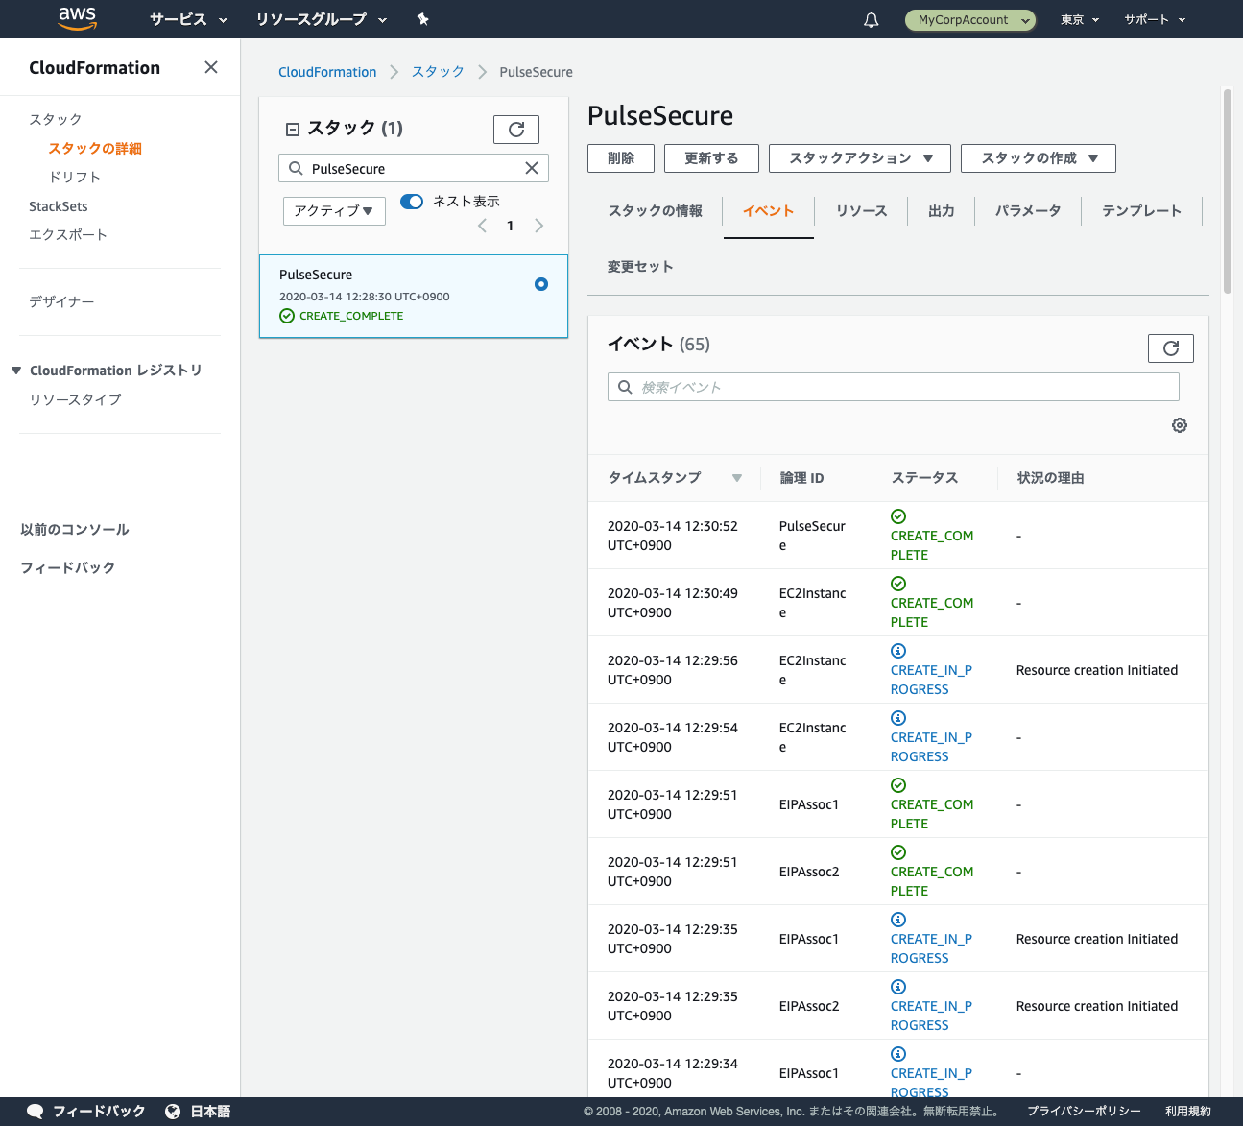Image resolution: width=1243 pixels, height=1126 pixels.
Task: Open the notifications bell
Action: point(871,19)
